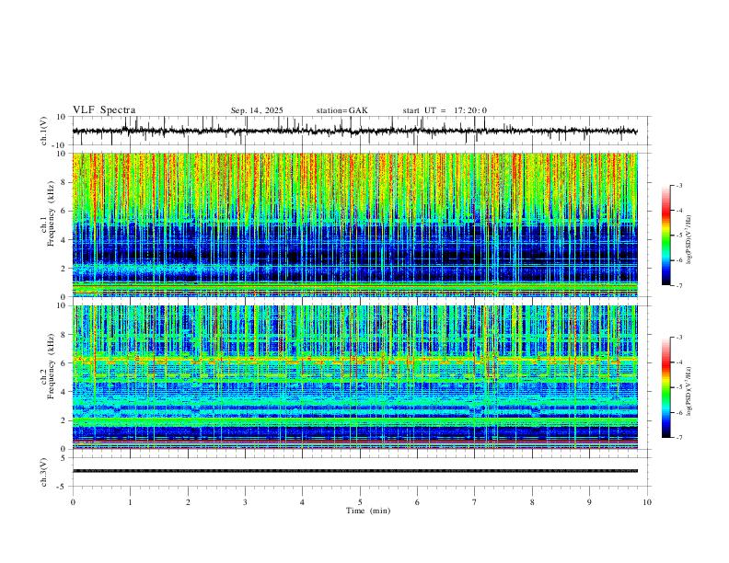Screen dimensions: 729x563
Task: Click the log(PSD) label beside ch.1 color bar
Action: click(689, 240)
